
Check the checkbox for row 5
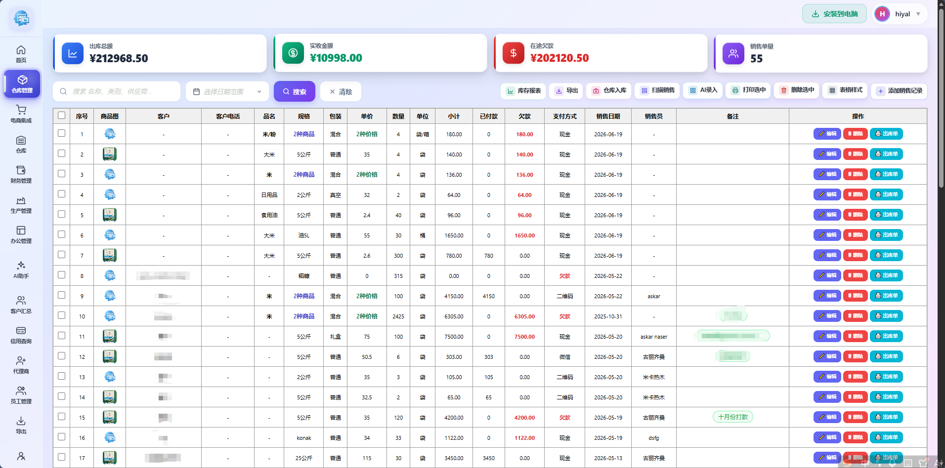coord(61,214)
